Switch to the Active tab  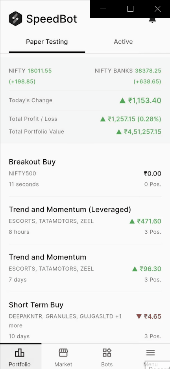[123, 42]
